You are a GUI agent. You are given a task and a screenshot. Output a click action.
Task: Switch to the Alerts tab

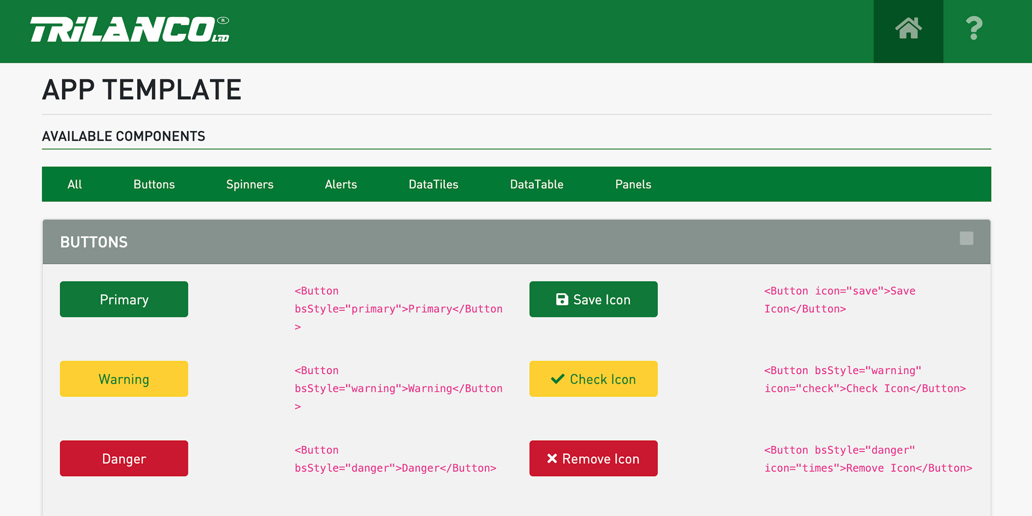[x=340, y=184]
